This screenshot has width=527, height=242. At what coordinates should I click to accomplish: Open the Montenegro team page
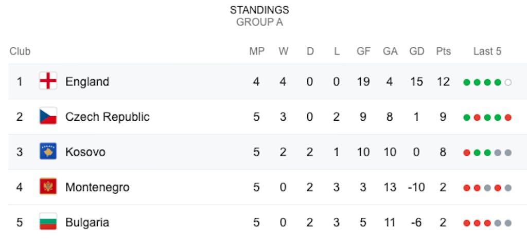click(x=97, y=188)
